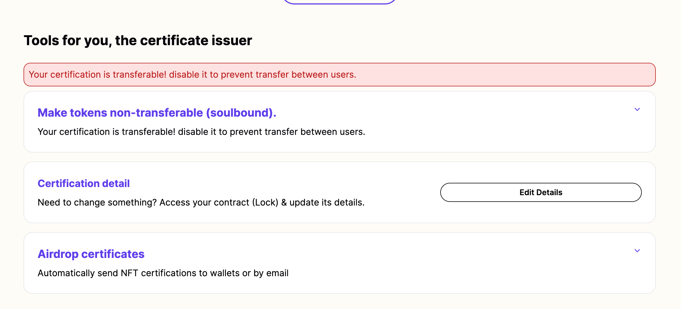681x309 pixels.
Task: Expand the soulbound tokens section chevron
Action: coord(637,109)
